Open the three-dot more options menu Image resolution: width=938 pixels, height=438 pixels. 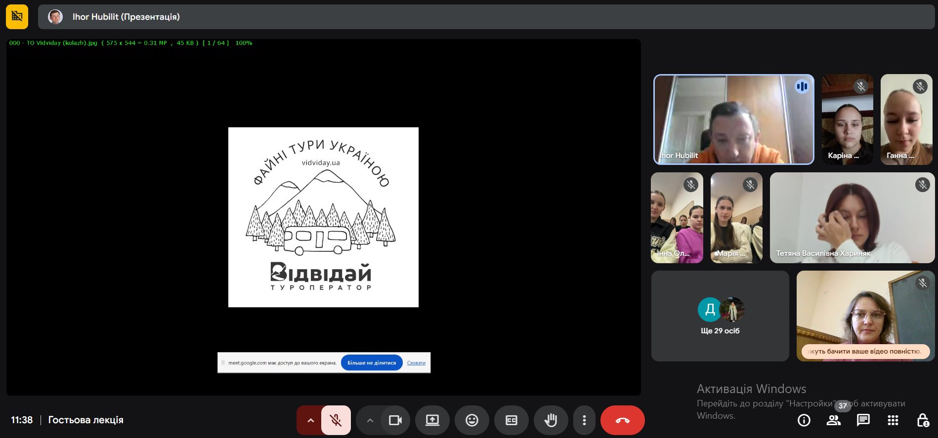584,420
